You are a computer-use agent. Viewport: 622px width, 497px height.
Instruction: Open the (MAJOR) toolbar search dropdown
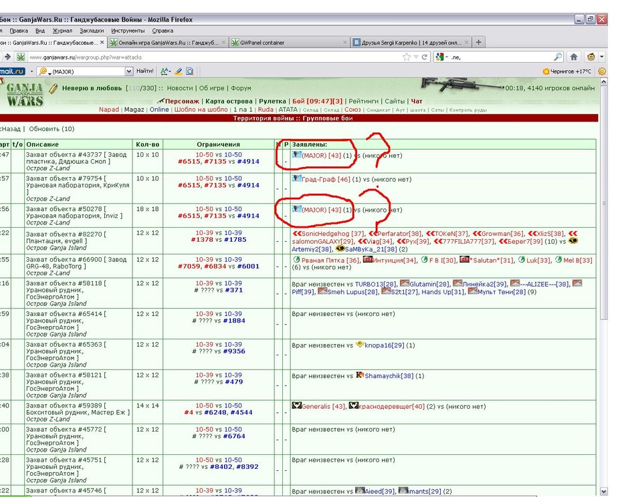[129, 71]
